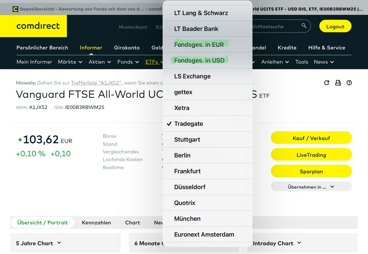Click the Logout button
Image resolution: width=368 pixels, height=254 pixels.
coord(335,26)
